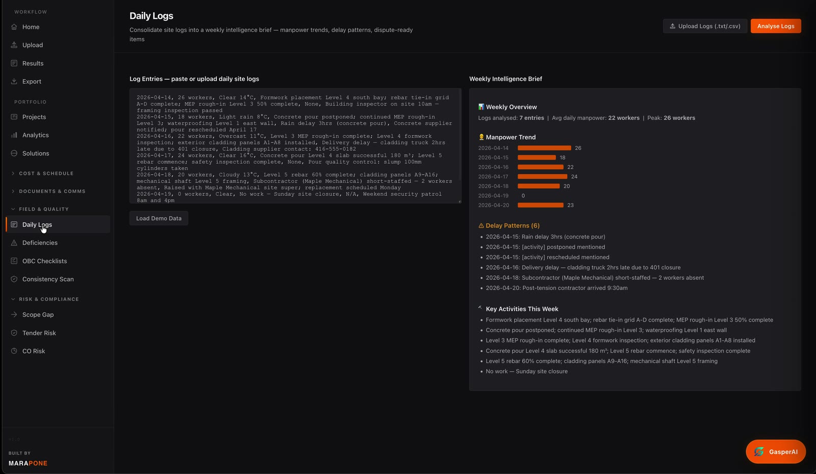Click the Export download icon
816x474 pixels.
(x=14, y=82)
